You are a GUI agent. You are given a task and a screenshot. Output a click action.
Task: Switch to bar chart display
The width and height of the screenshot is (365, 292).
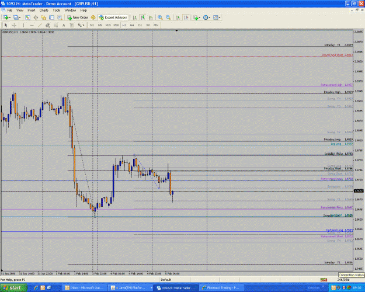134,18
